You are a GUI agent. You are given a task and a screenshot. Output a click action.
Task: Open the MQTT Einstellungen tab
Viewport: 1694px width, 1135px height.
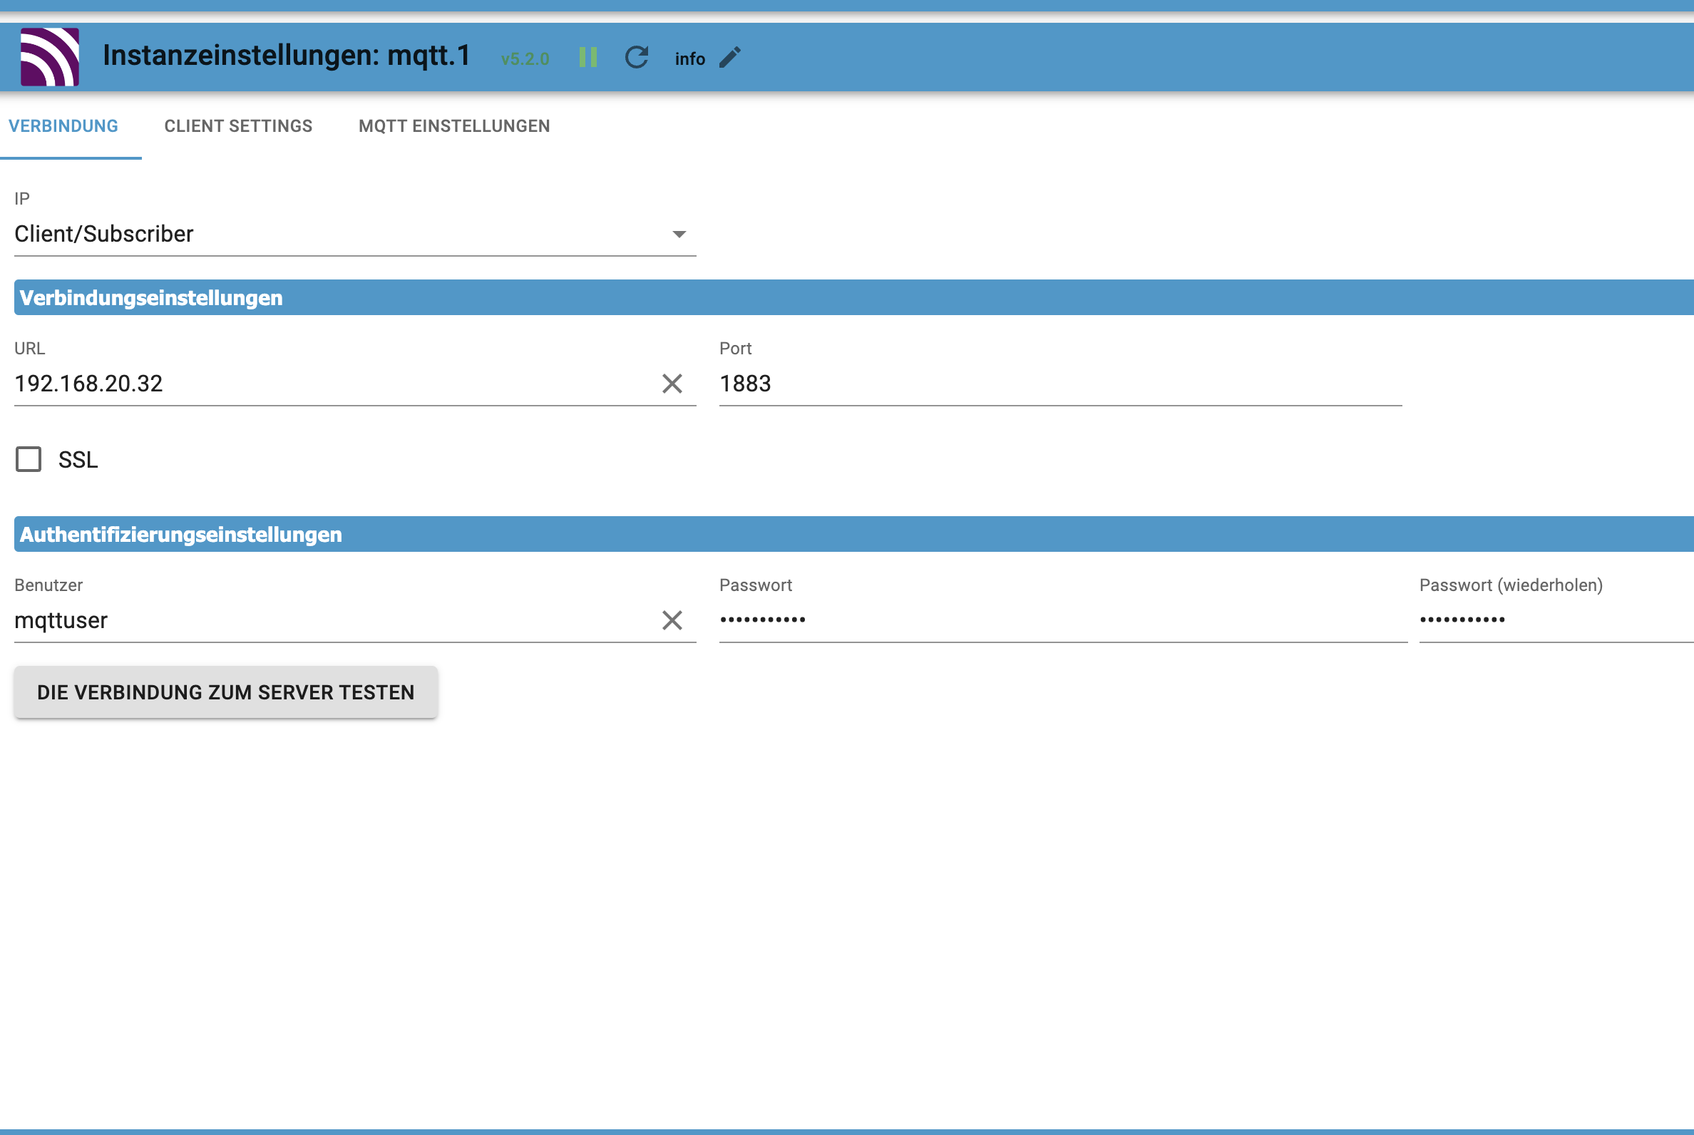coord(454,126)
